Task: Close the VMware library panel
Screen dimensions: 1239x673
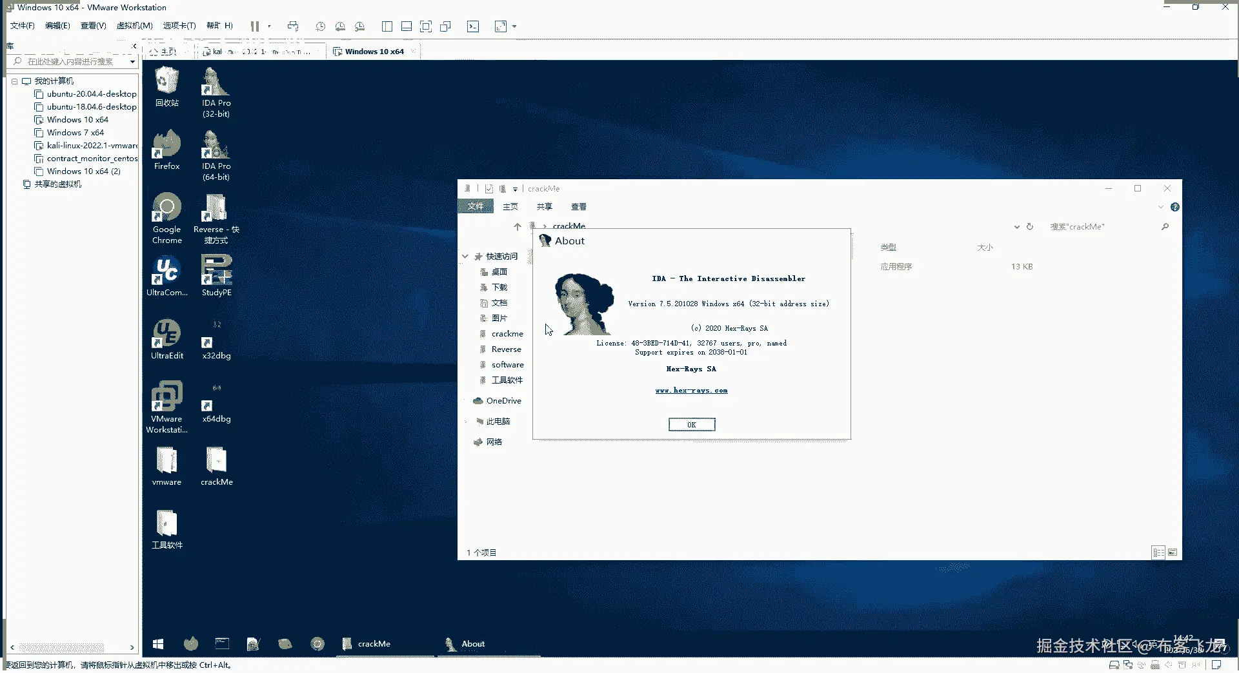Action: 134,46
